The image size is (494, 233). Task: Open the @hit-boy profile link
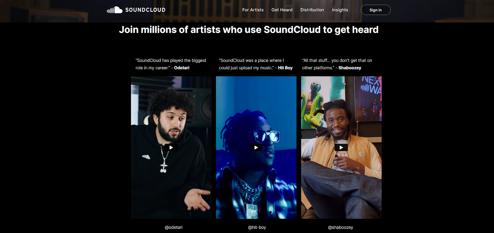tap(257, 227)
